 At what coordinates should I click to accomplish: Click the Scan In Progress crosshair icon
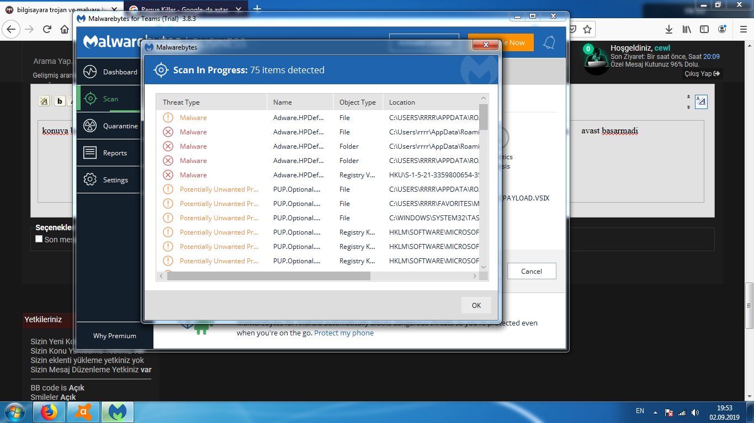point(161,70)
